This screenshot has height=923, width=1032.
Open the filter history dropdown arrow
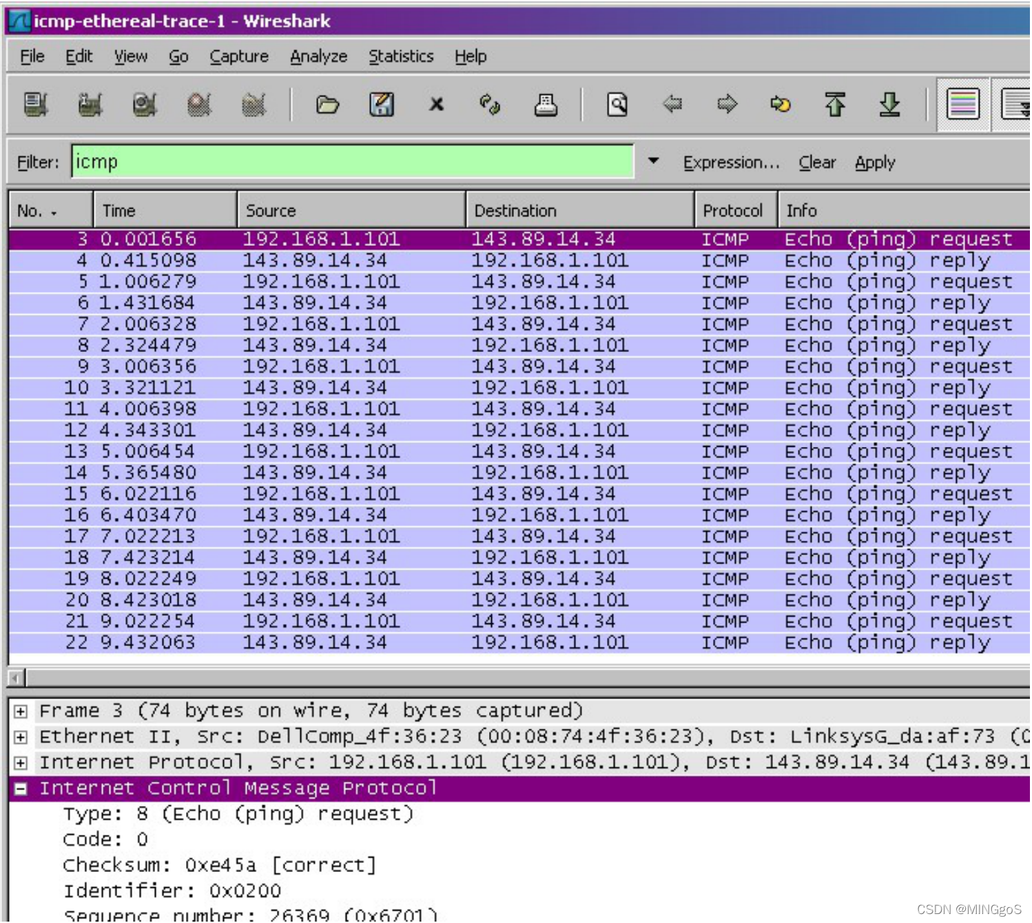point(653,161)
